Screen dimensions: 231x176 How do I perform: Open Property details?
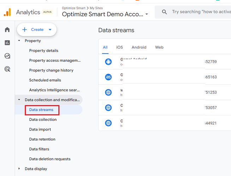click(44, 51)
